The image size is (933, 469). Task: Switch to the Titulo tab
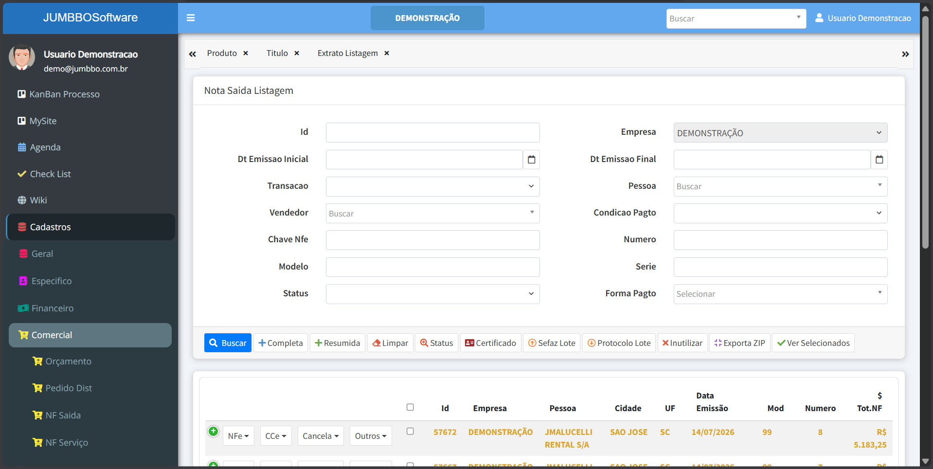point(277,53)
